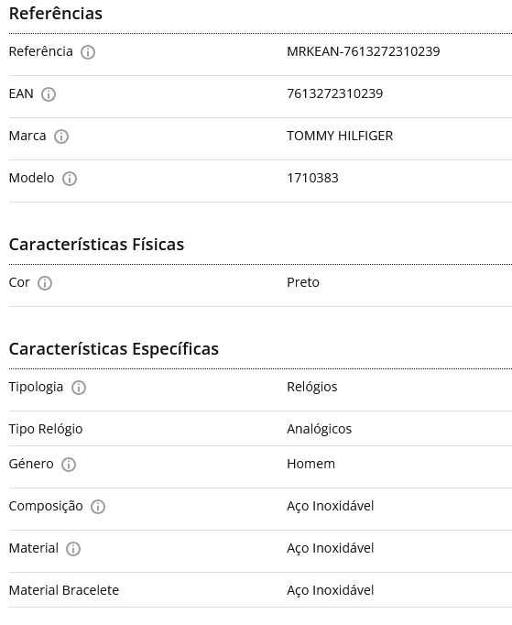The image size is (512, 625).
Task: Click the info icon beside Tipologia
Action: click(79, 388)
